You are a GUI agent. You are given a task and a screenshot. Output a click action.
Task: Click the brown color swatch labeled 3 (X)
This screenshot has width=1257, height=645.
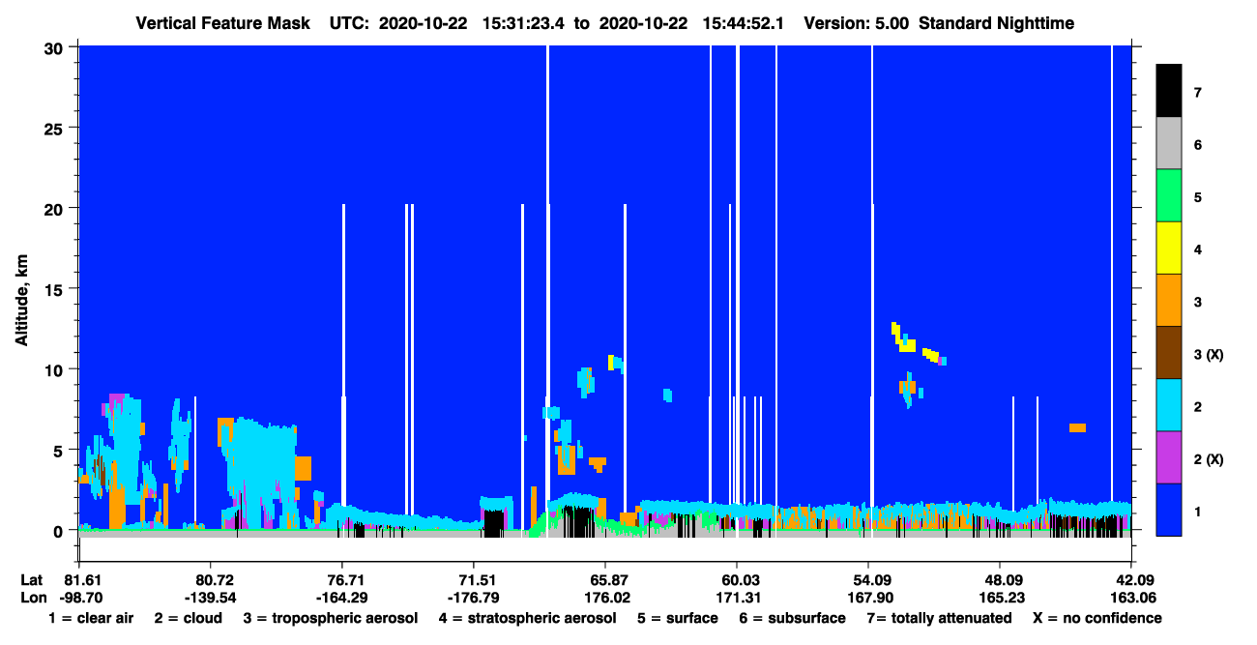point(1169,353)
